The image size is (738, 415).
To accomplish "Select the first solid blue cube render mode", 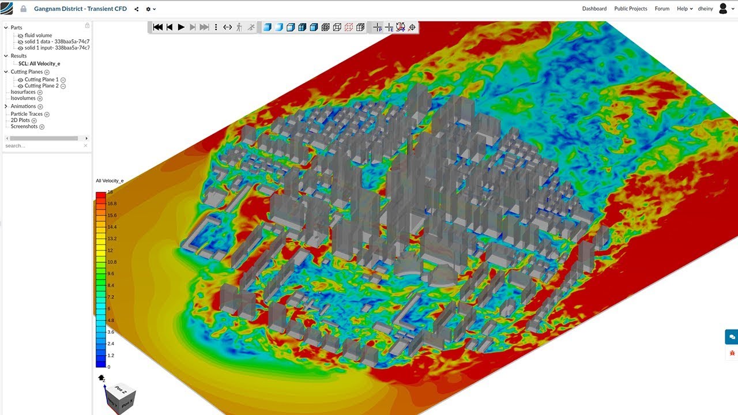I will 268,27.
